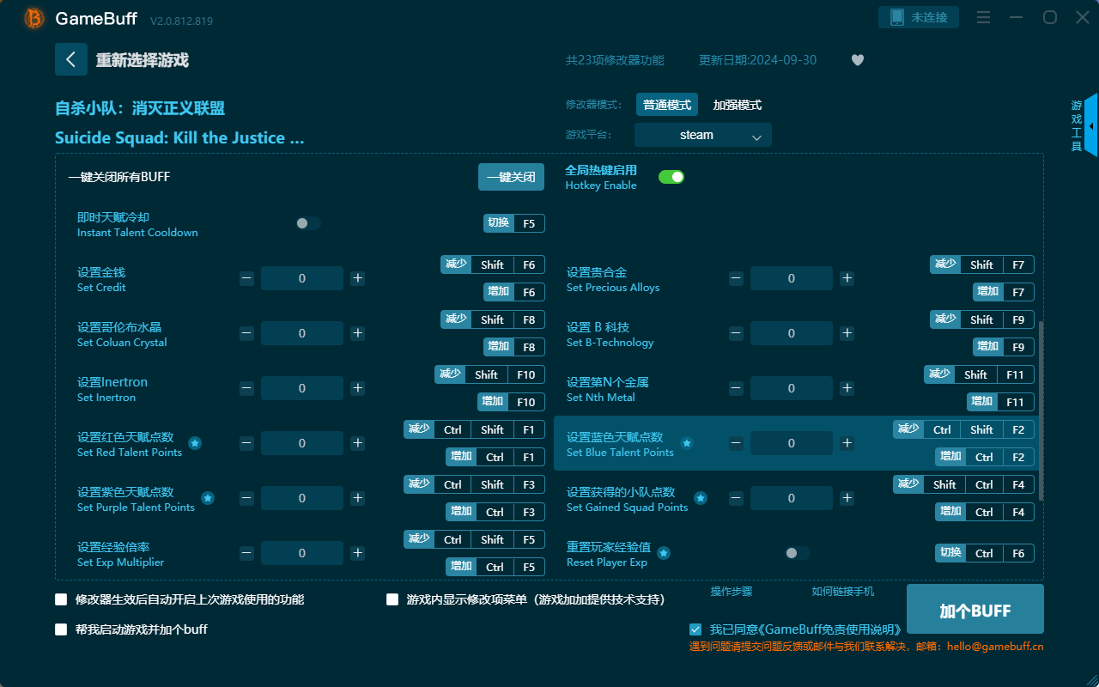Image resolution: width=1099 pixels, height=687 pixels.
Task: Expand the game tools side panel
Action: click(x=1090, y=126)
